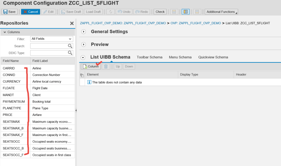This screenshot has height=166, width=281.
Task: Click the Search field magnifier icon
Action: [x=70, y=46]
